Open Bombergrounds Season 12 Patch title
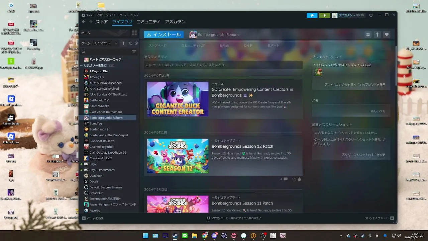 [242, 146]
